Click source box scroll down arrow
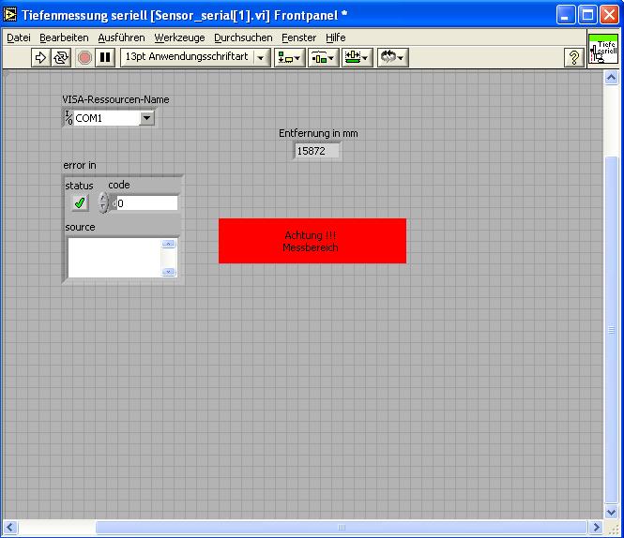 [x=169, y=272]
